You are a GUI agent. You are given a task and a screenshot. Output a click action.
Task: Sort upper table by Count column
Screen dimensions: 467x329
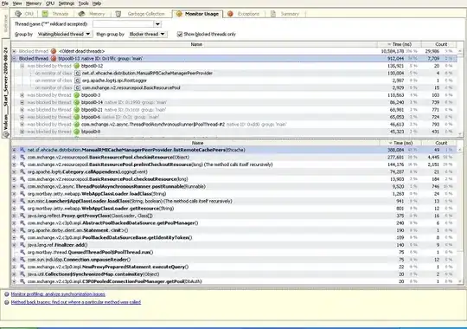(x=439, y=44)
